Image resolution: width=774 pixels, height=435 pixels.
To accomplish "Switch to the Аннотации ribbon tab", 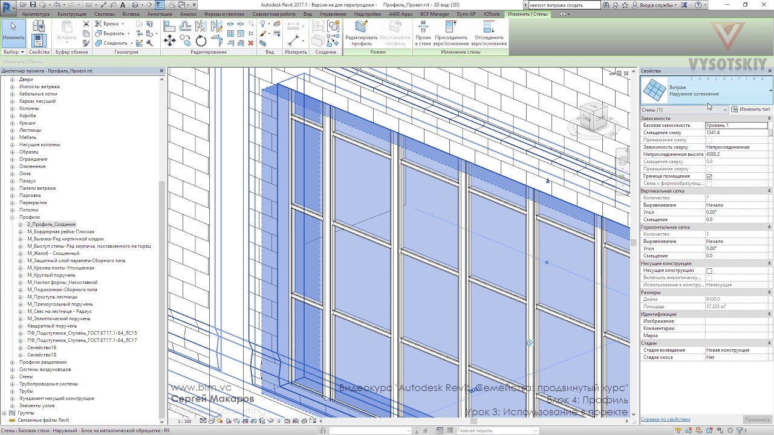I will pyautogui.click(x=160, y=14).
